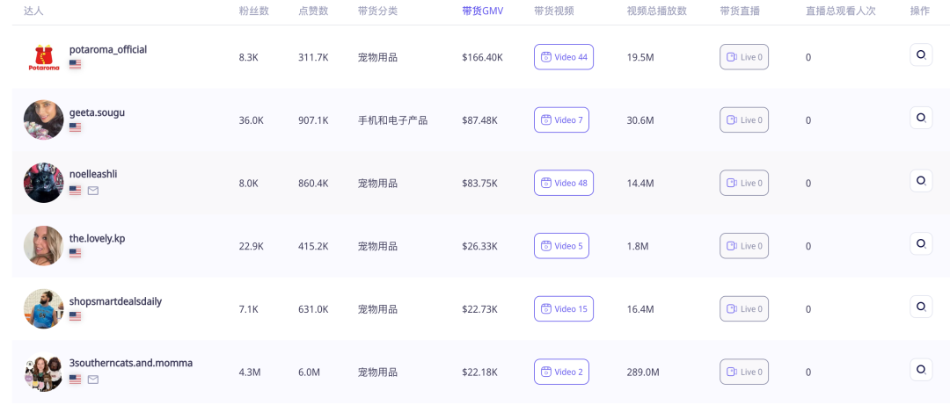The width and height of the screenshot is (950, 405).
Task: Open Video 48 list for noelleashli
Action: click(564, 183)
